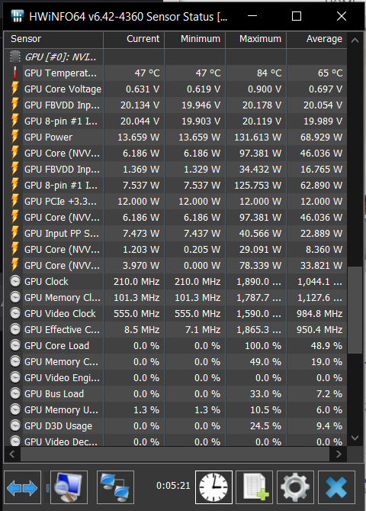Image resolution: width=366 pixels, height=511 pixels.
Task: Click the expand/collapse arrows button
Action: pyautogui.click(x=22, y=487)
